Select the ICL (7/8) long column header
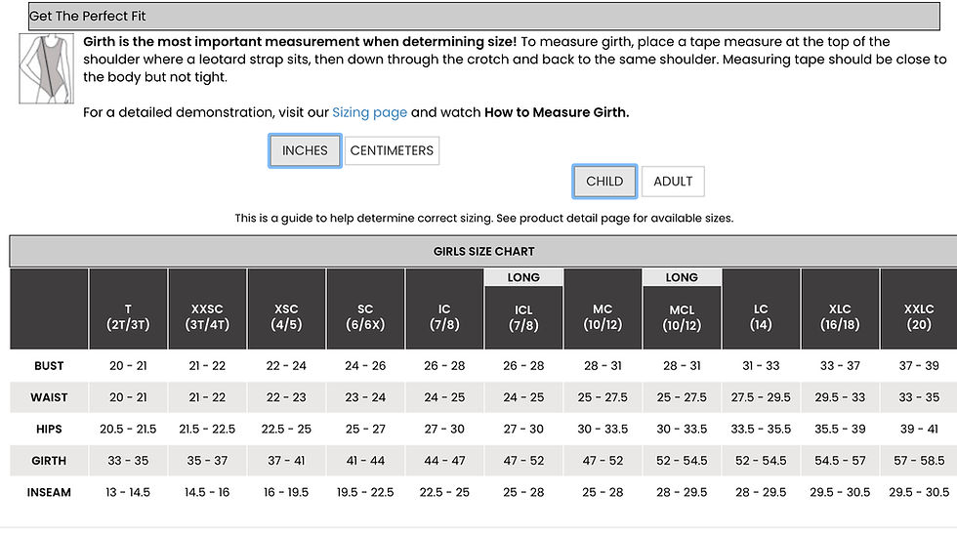957x535 pixels. 523,317
